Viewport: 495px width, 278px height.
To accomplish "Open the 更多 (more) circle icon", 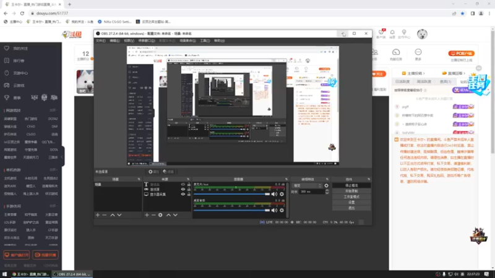I will [418, 52].
